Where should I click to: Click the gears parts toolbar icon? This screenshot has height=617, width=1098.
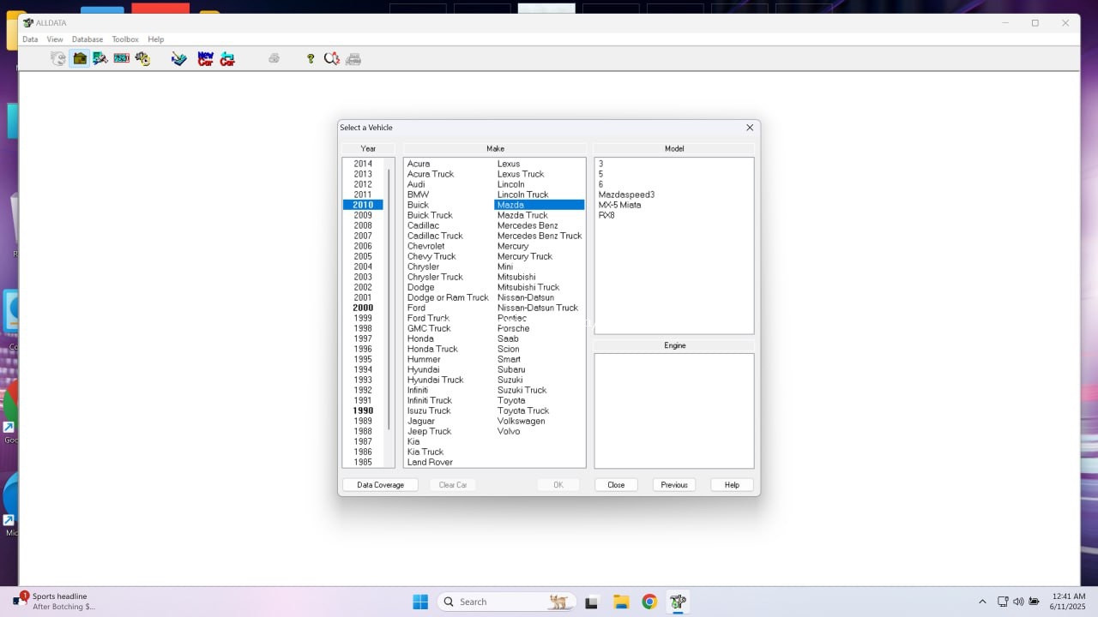pyautogui.click(x=142, y=58)
